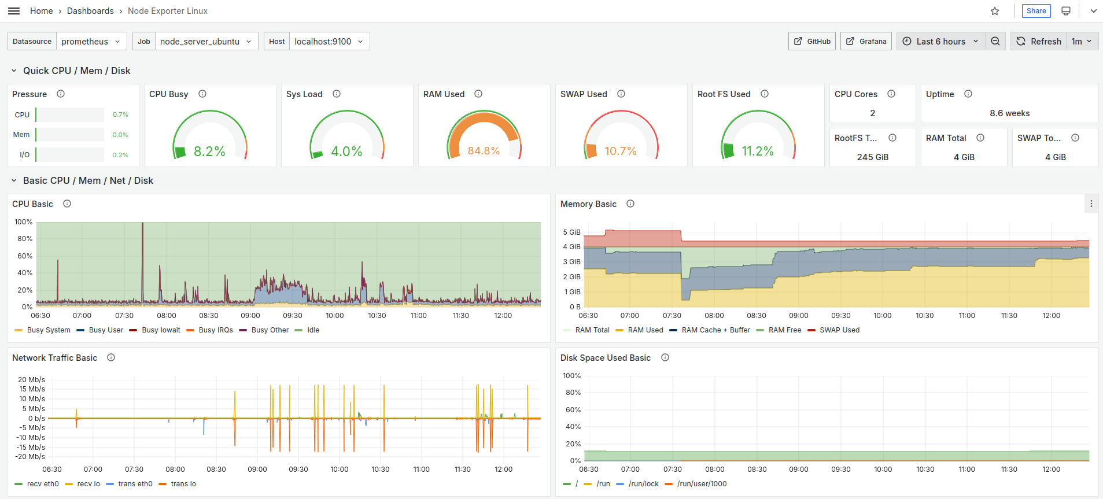
Task: Open the Memory Basic panel menu
Action: tap(1091, 204)
